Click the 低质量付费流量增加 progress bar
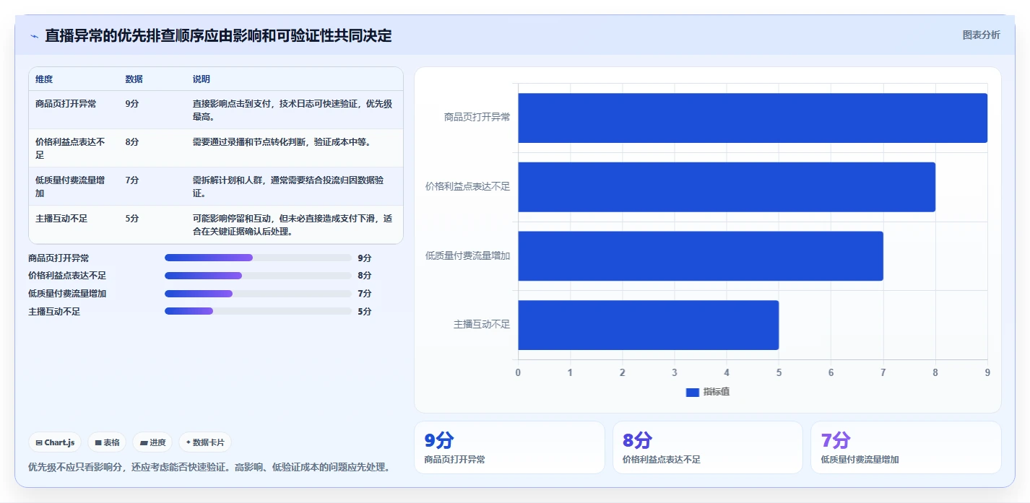1030x503 pixels. (258, 294)
